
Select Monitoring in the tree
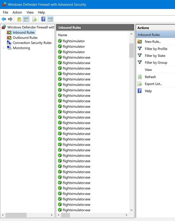pos(21,48)
